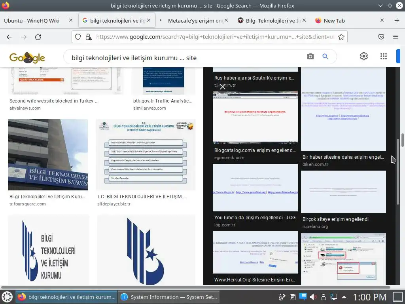Open the BTK logo without text thumbnail
Screen dimensions: 405x304
[x=146, y=250]
